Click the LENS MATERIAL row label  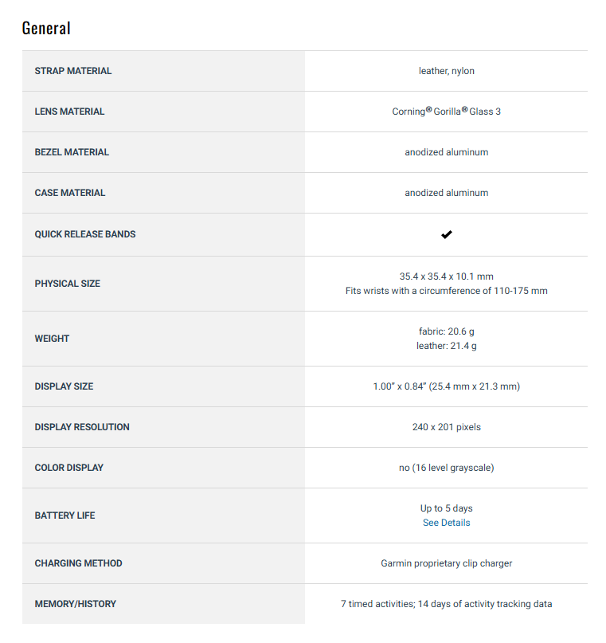(x=69, y=112)
